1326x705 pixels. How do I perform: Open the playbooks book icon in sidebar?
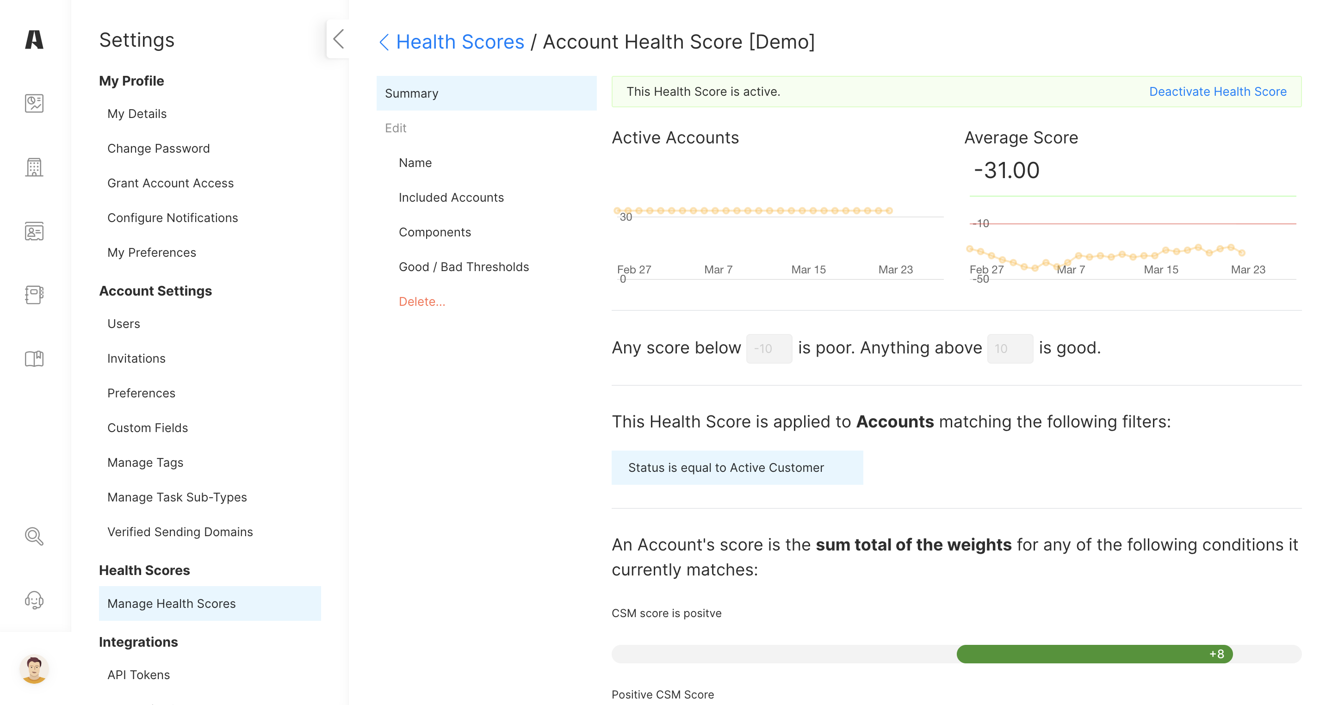[x=34, y=359]
